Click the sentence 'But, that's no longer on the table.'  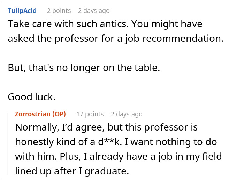[84, 68]
